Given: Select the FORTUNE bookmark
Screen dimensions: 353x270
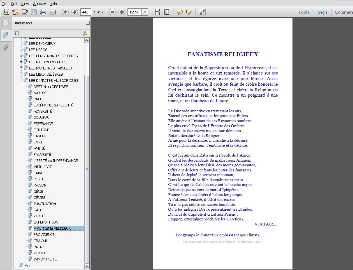Looking at the screenshot, I should coord(41,130).
